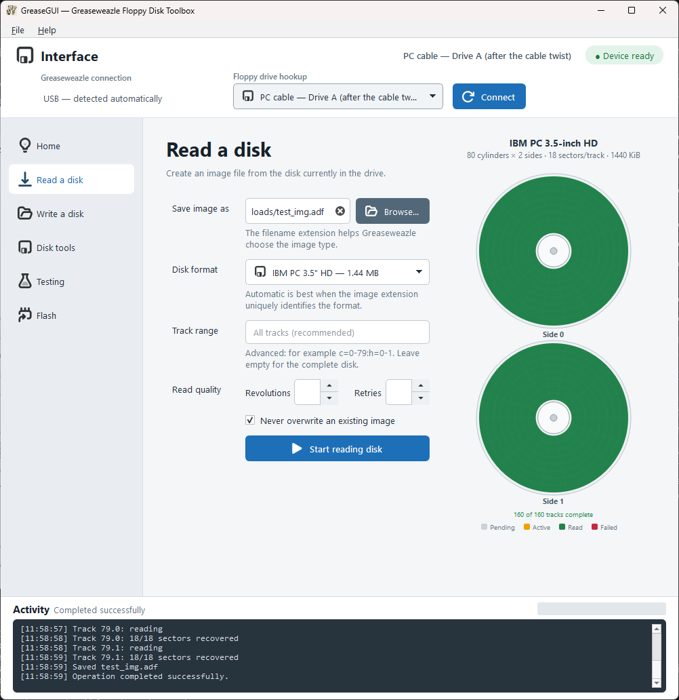Decrease the Revolutions value
Image resolution: width=679 pixels, height=700 pixels.
pos(329,398)
